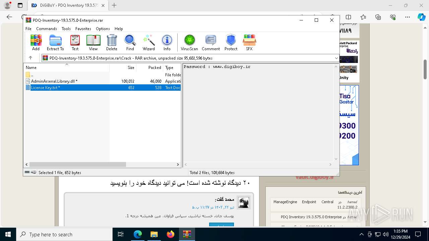Sort by Size column header
Viewport: 429px width, 241px height.
(123, 67)
